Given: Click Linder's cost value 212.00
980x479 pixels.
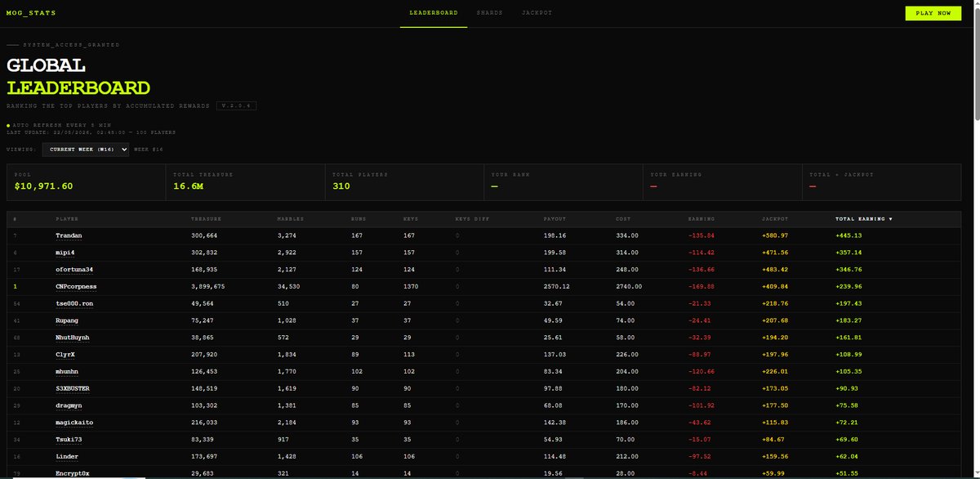Looking at the screenshot, I should tap(626, 457).
